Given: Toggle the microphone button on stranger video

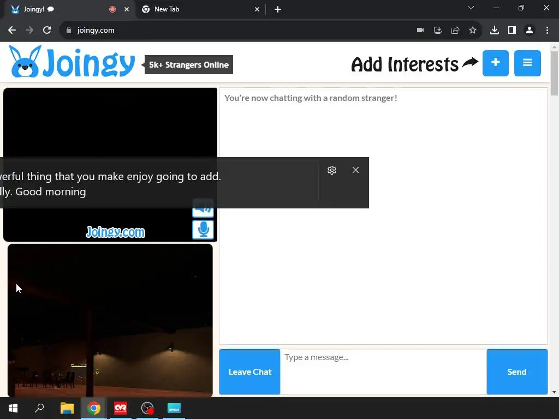Looking at the screenshot, I should [203, 230].
